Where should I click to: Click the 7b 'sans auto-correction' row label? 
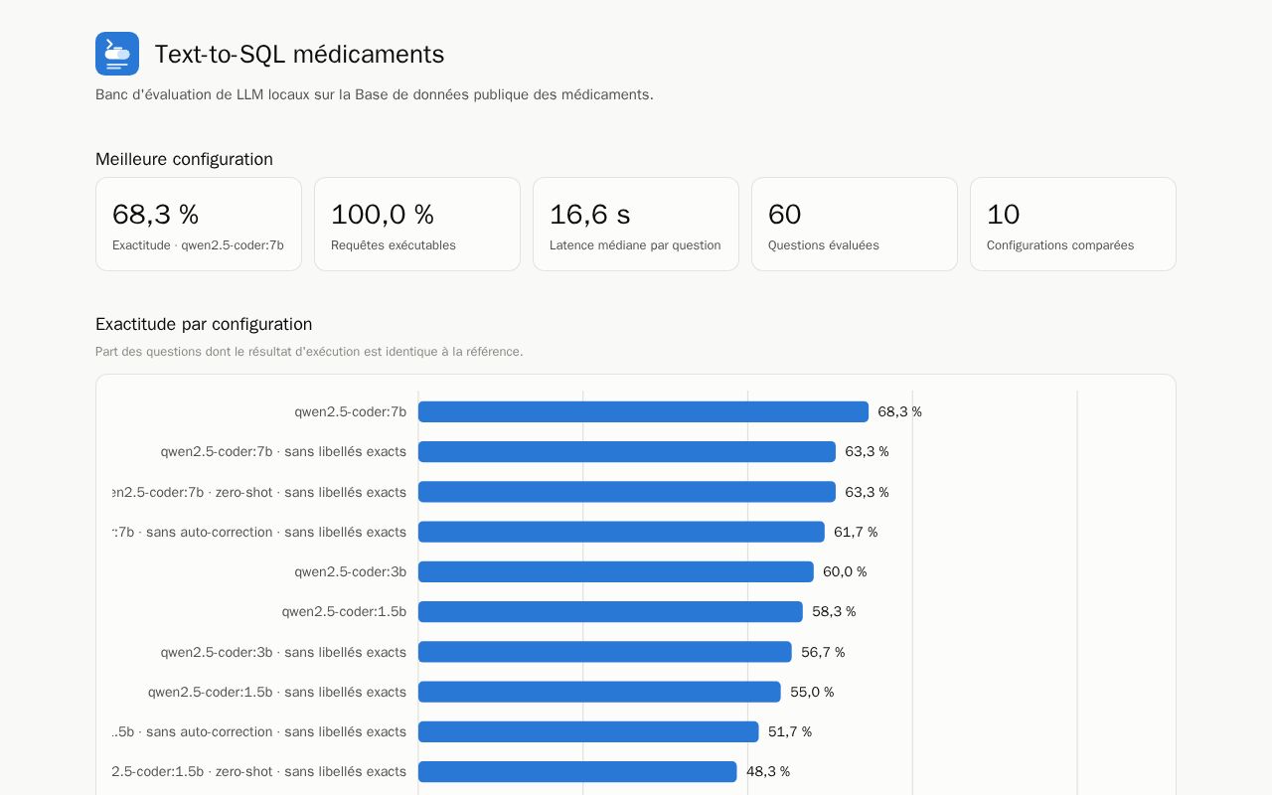(x=259, y=532)
